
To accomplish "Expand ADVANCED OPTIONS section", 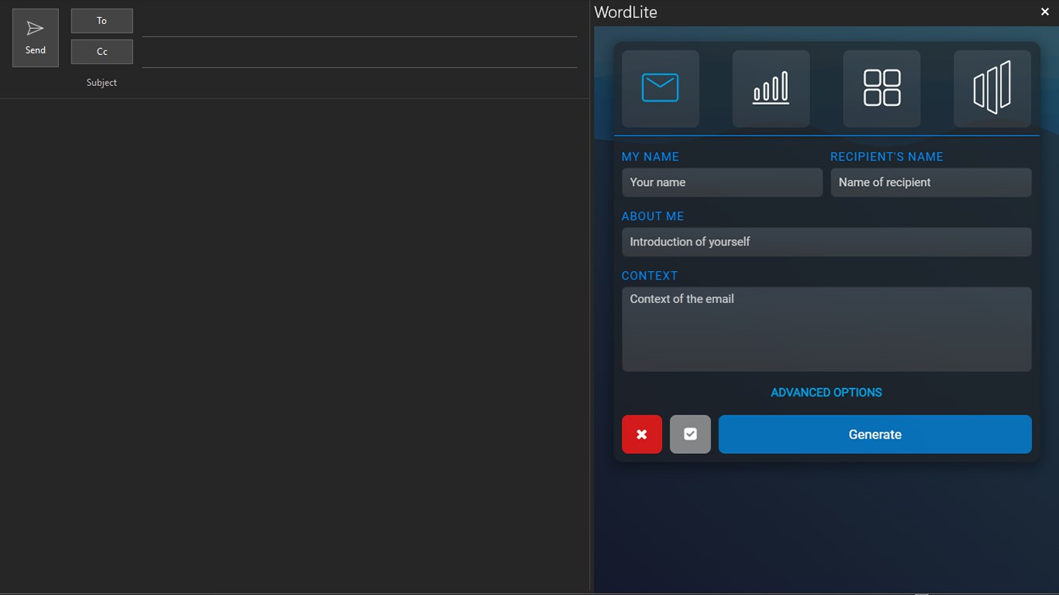I will [x=826, y=393].
